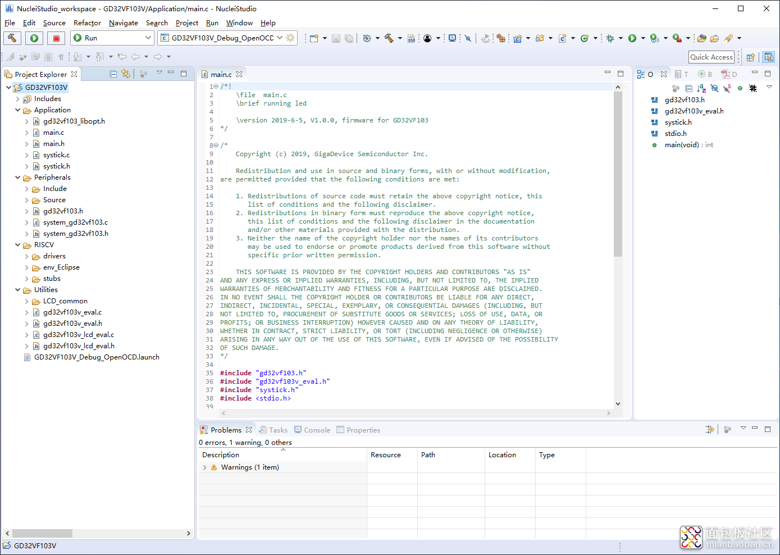Click the monitor terminal toolbar icon
Viewport: 780px width, 555px height.
click(x=452, y=38)
